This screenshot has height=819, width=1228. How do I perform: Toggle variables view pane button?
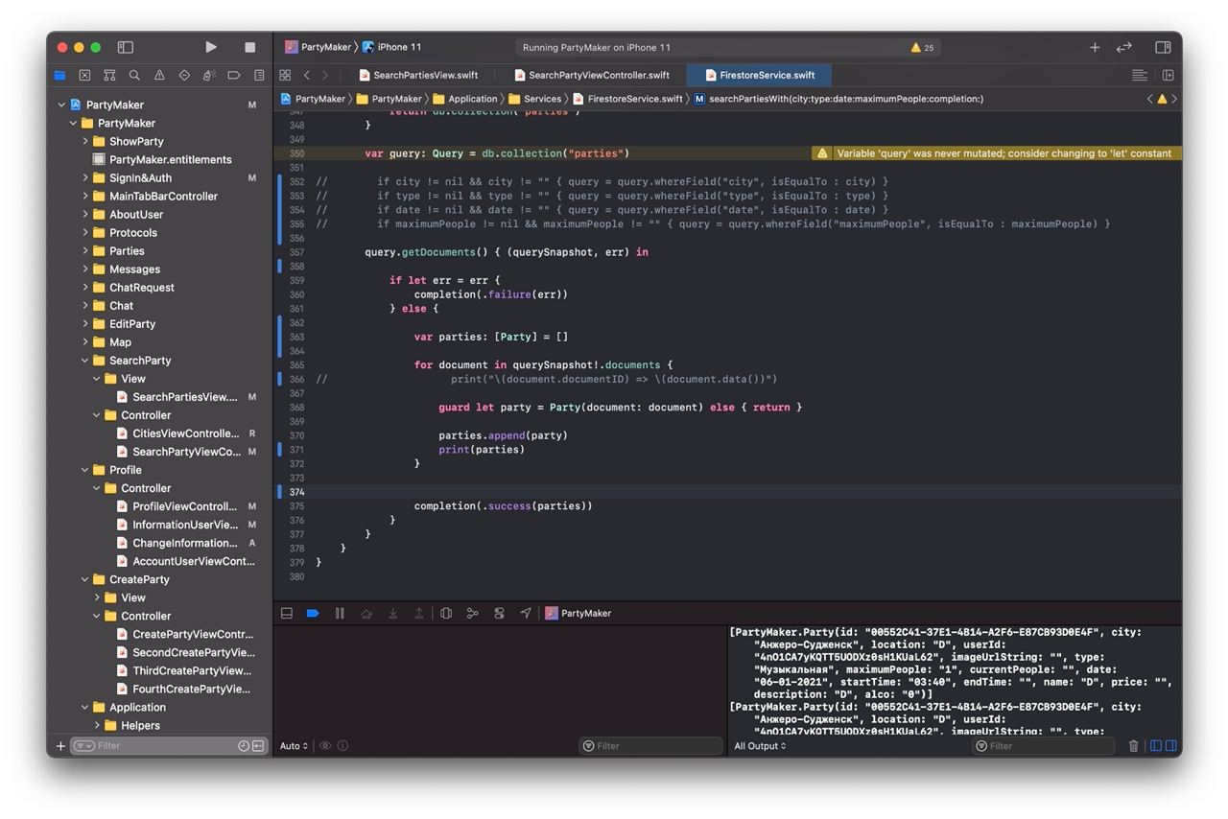1156,746
